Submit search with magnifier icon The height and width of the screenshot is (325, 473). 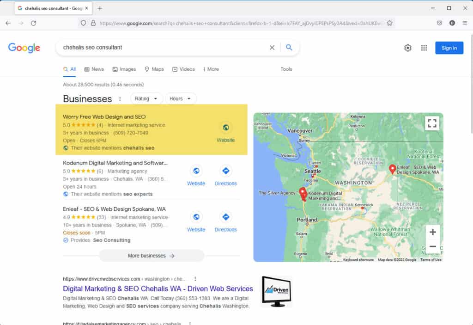(x=289, y=48)
